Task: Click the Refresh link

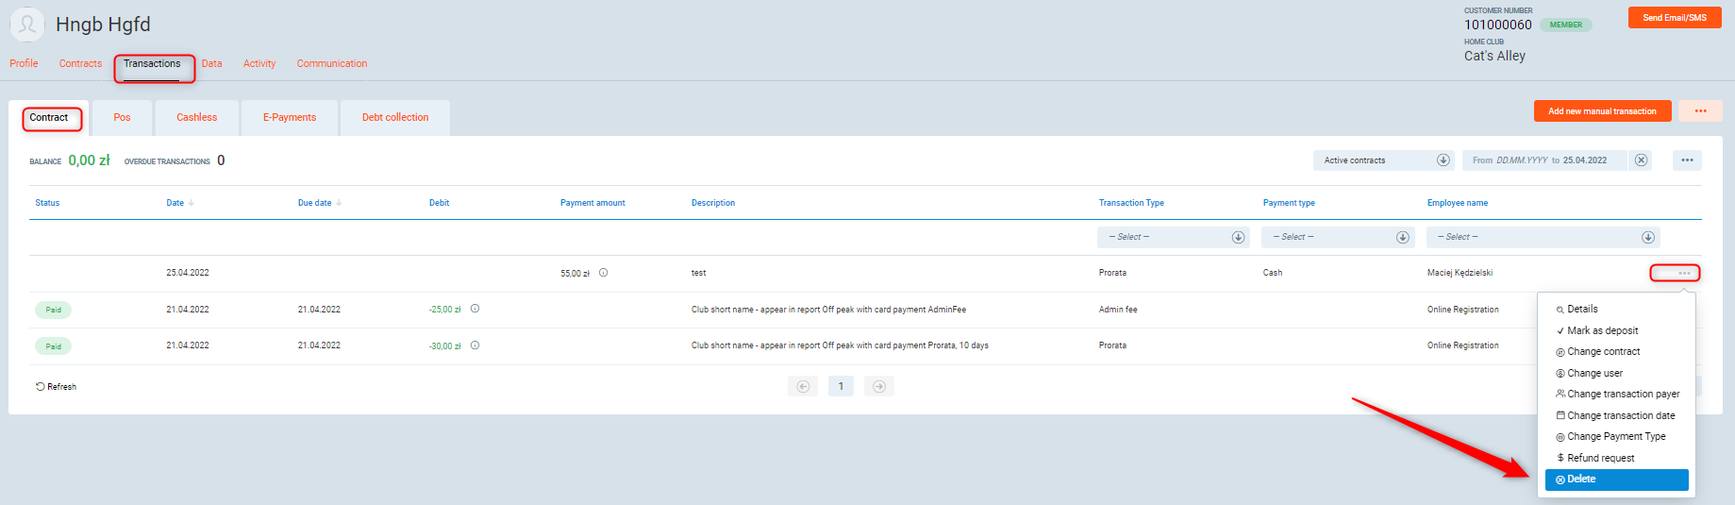Action: pyautogui.click(x=57, y=387)
